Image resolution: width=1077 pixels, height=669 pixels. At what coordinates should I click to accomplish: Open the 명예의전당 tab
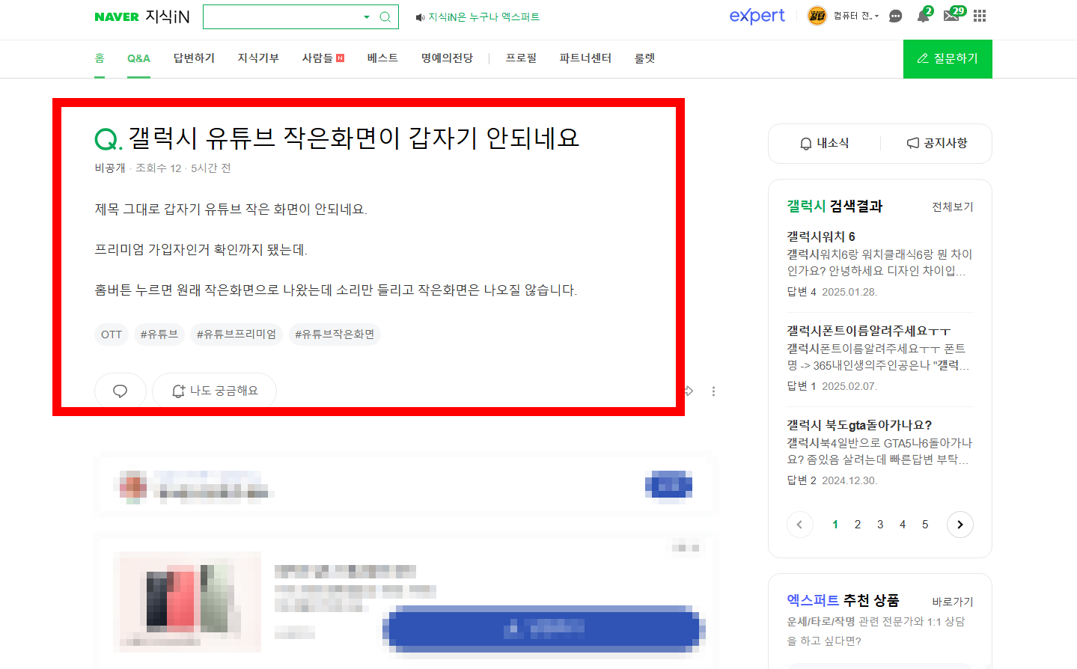click(447, 58)
